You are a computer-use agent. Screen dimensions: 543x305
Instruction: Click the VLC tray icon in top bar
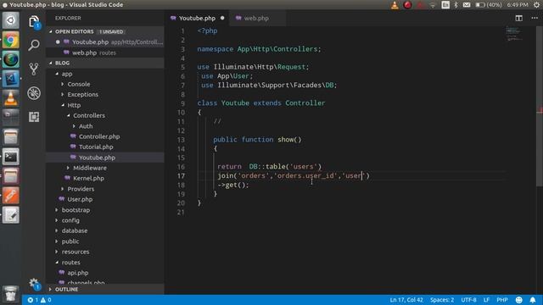(x=395, y=5)
